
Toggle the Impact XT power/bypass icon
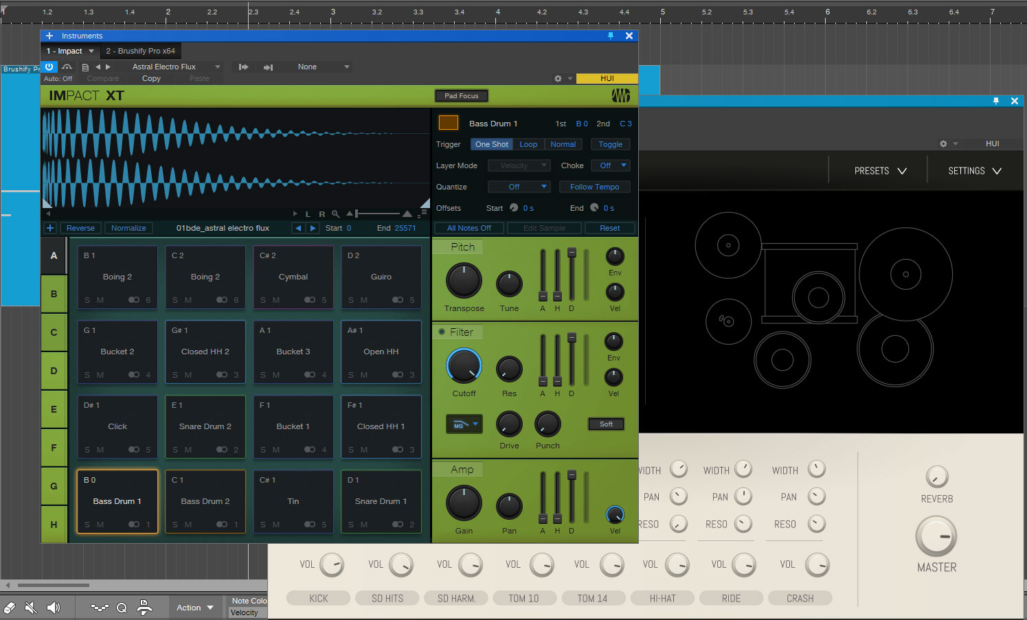click(x=49, y=67)
